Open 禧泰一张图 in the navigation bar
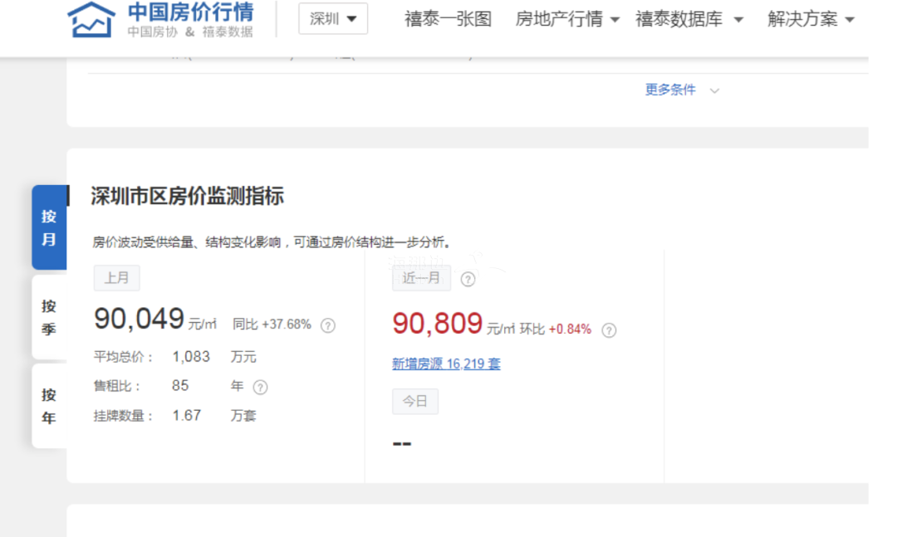The height and width of the screenshot is (537, 897). 448,19
